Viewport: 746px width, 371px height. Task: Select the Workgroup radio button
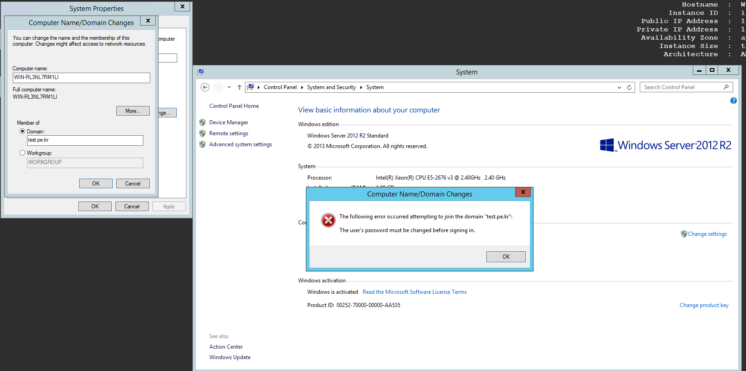22,153
